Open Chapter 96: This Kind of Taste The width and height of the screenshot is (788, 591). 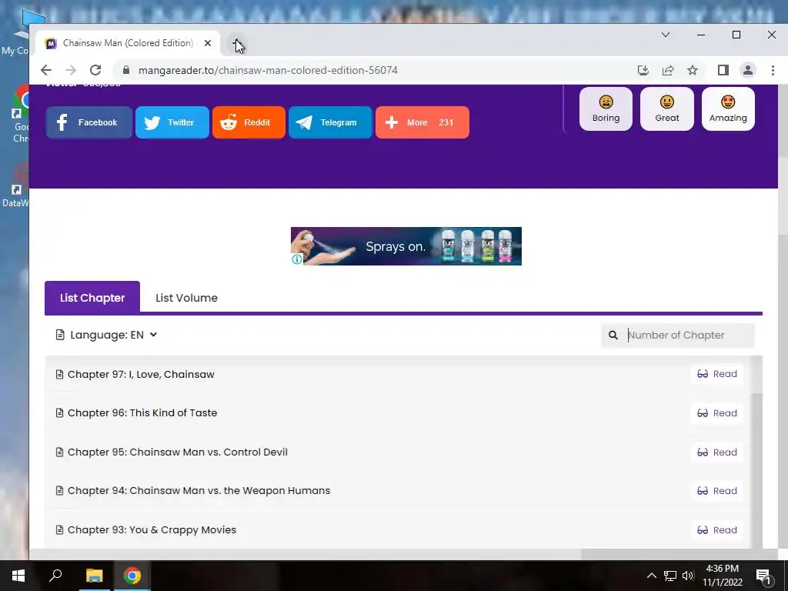(x=142, y=412)
